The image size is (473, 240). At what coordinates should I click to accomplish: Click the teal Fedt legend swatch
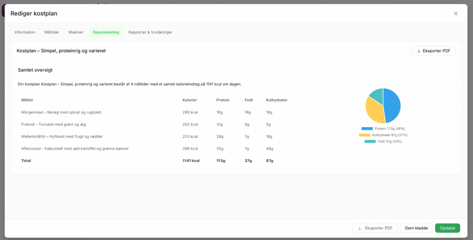click(370, 141)
